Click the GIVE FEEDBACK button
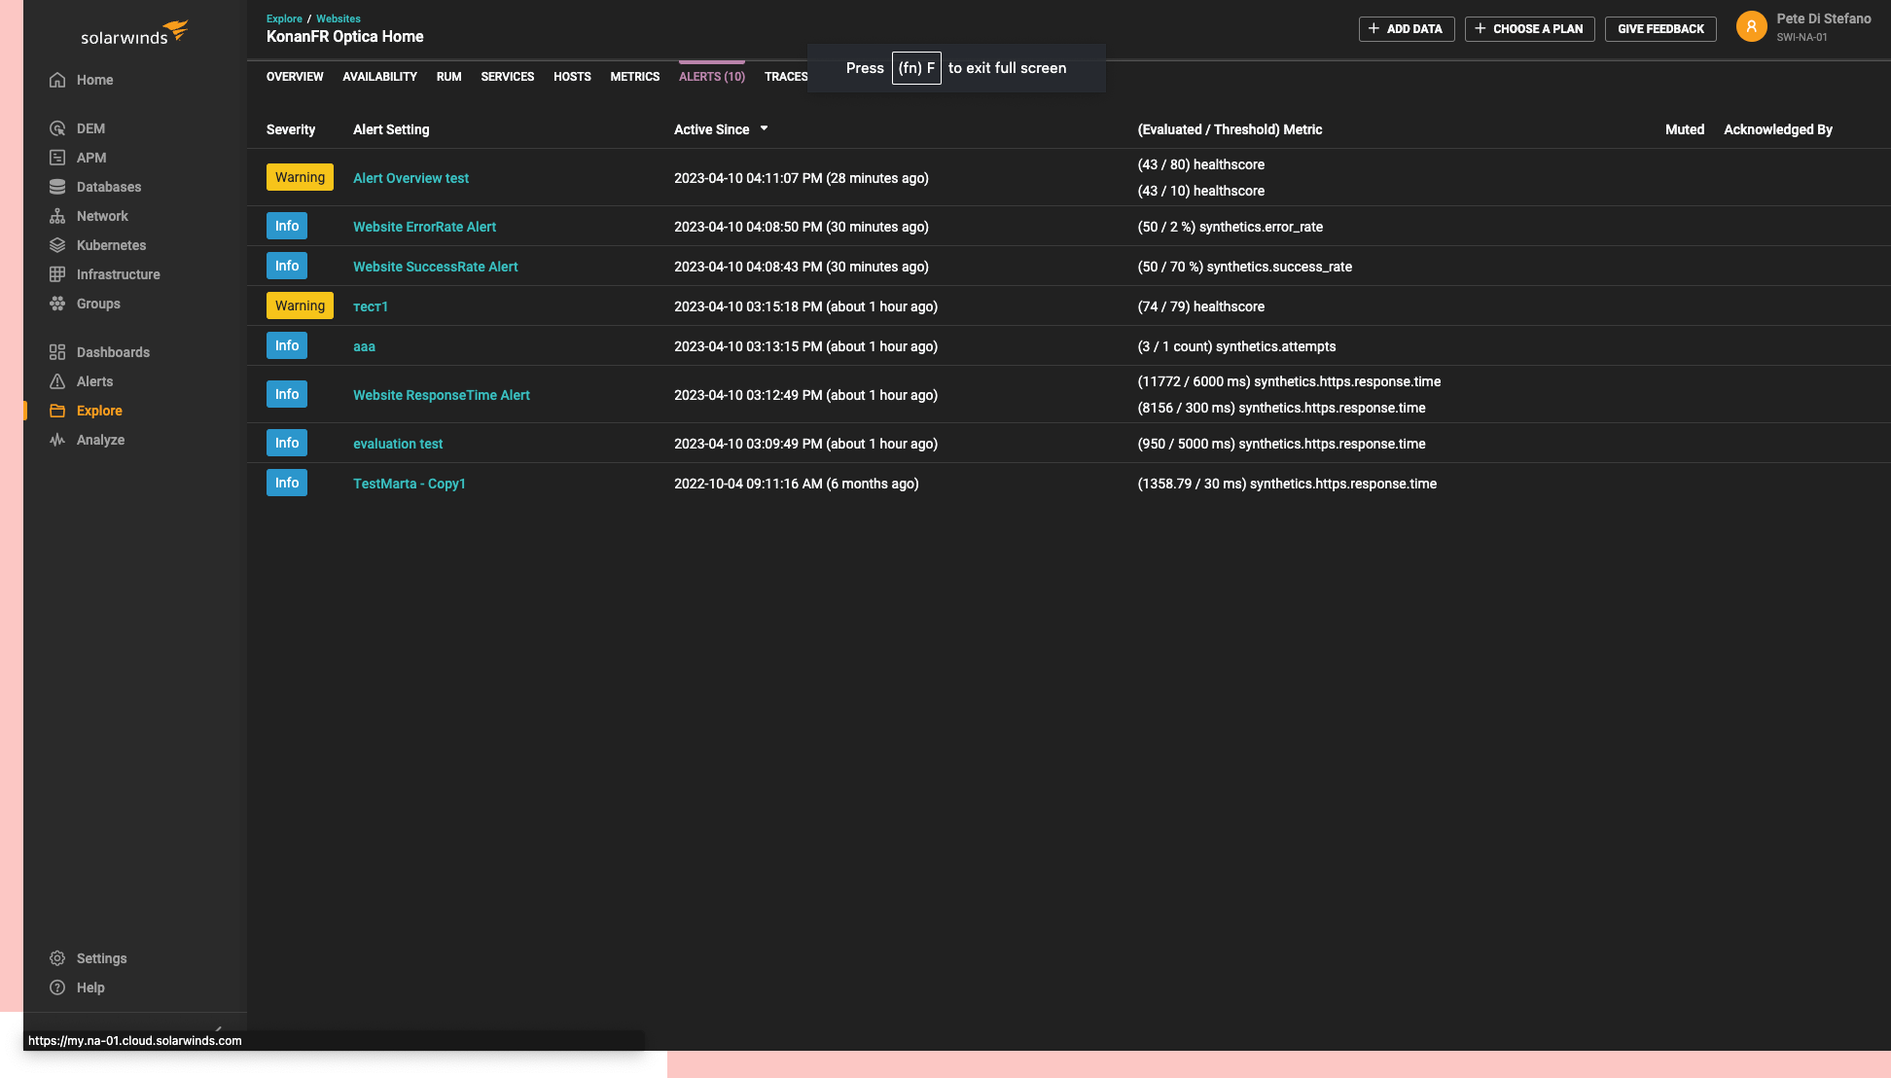Image resolution: width=1891 pixels, height=1078 pixels. pos(1660,28)
